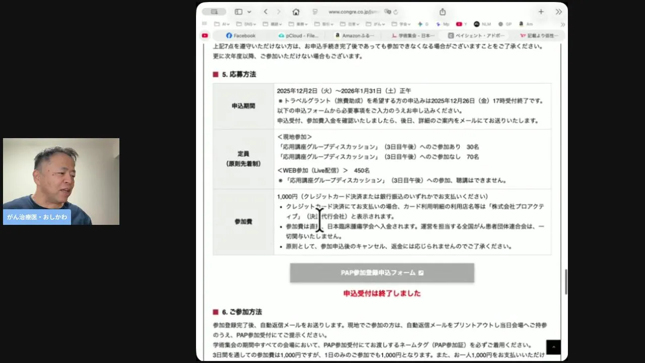Click the 原則として、参加申込後のキャンセル bullet text

pos(399,247)
